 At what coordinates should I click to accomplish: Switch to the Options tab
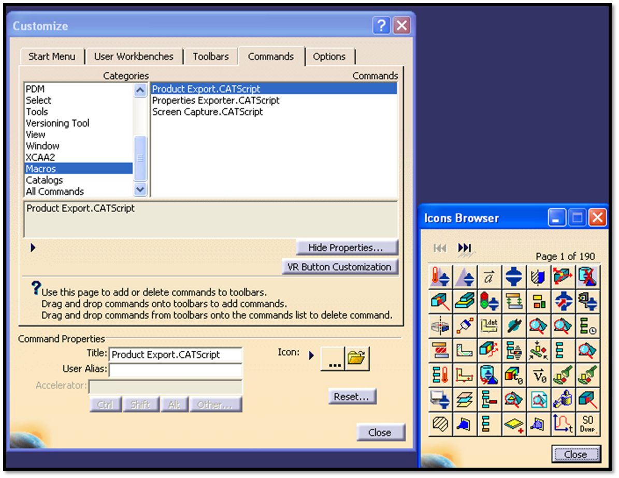coord(330,56)
